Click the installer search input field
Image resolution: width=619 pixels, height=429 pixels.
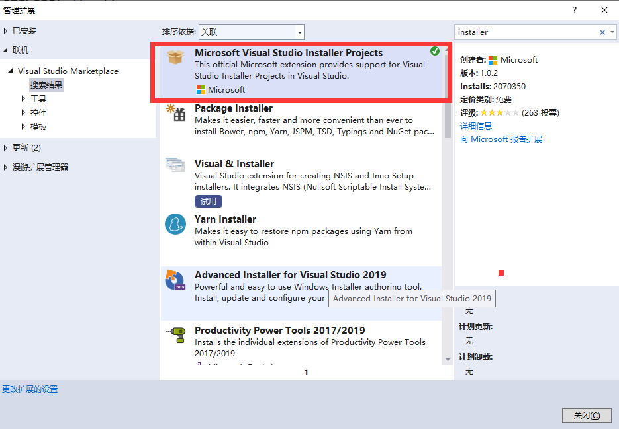527,32
